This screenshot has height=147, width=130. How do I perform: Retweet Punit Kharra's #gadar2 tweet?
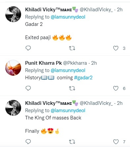(x=72, y=88)
